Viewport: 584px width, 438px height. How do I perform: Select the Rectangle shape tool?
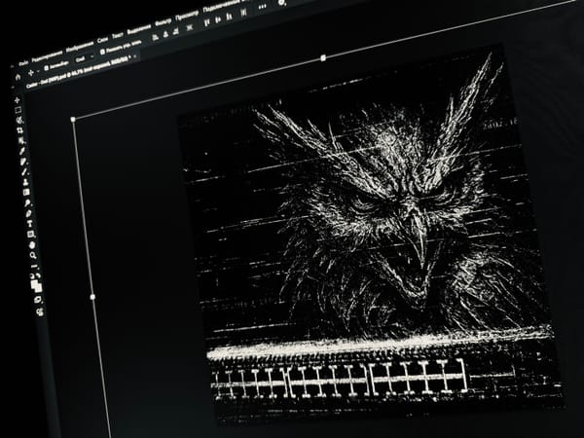[x=31, y=235]
